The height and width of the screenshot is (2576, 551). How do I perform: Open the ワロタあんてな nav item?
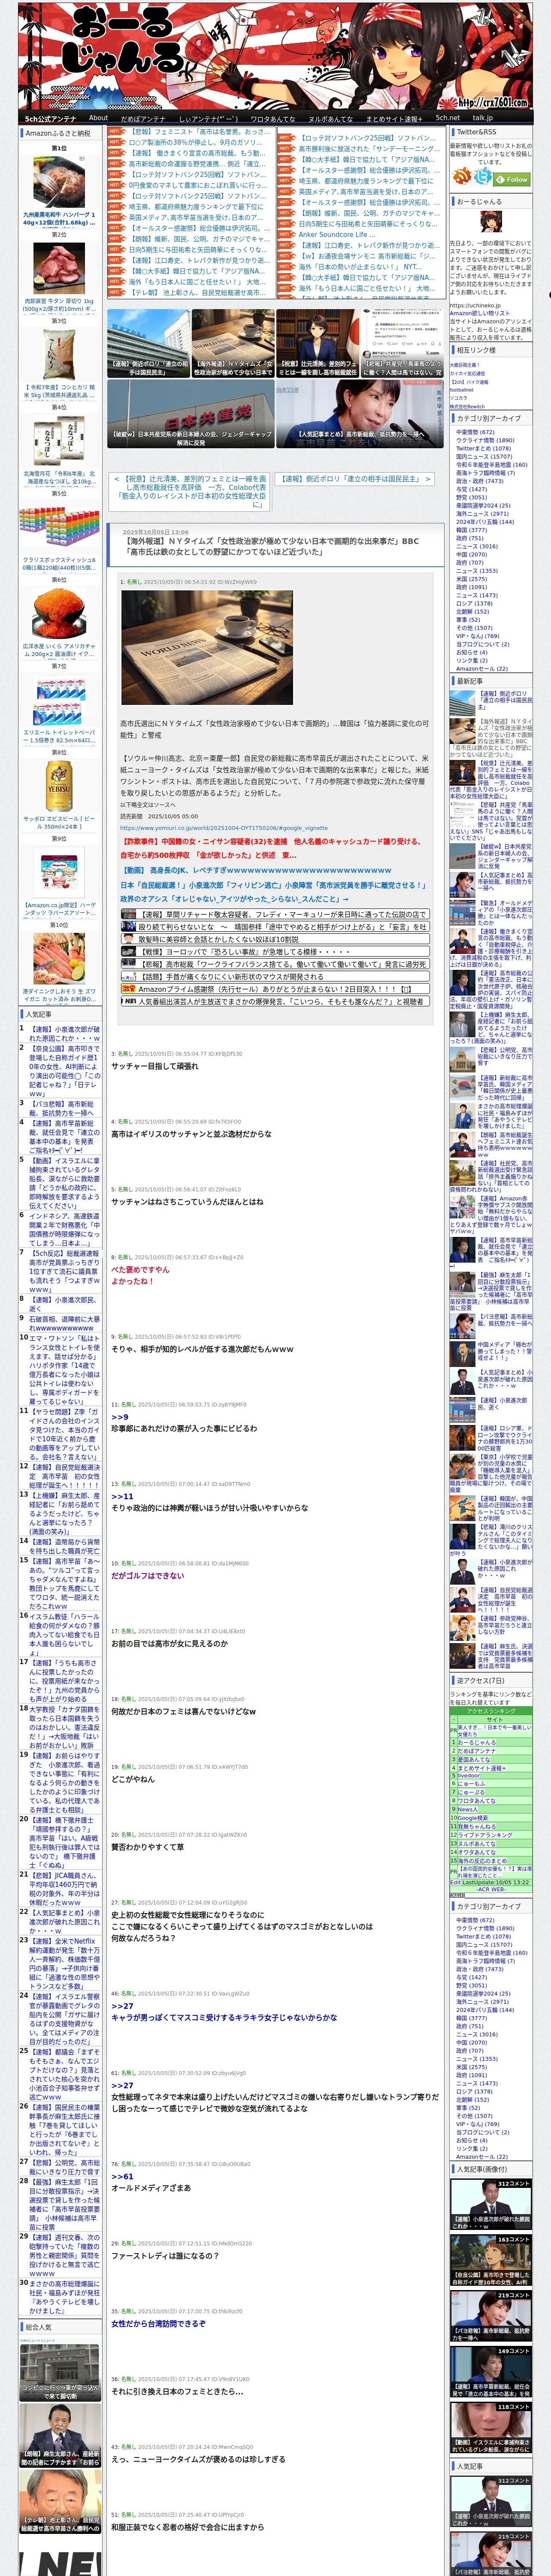click(272, 118)
